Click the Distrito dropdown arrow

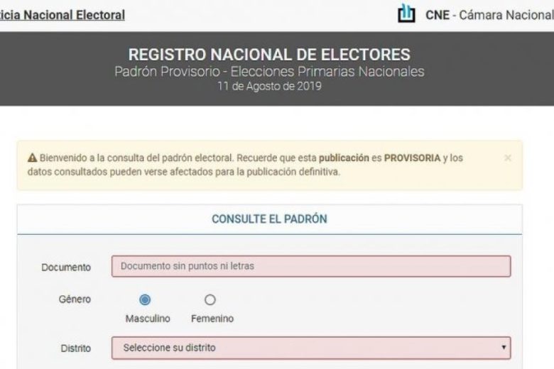pyautogui.click(x=504, y=348)
